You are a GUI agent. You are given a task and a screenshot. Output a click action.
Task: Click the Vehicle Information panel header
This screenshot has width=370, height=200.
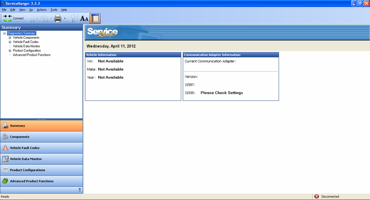click(133, 55)
